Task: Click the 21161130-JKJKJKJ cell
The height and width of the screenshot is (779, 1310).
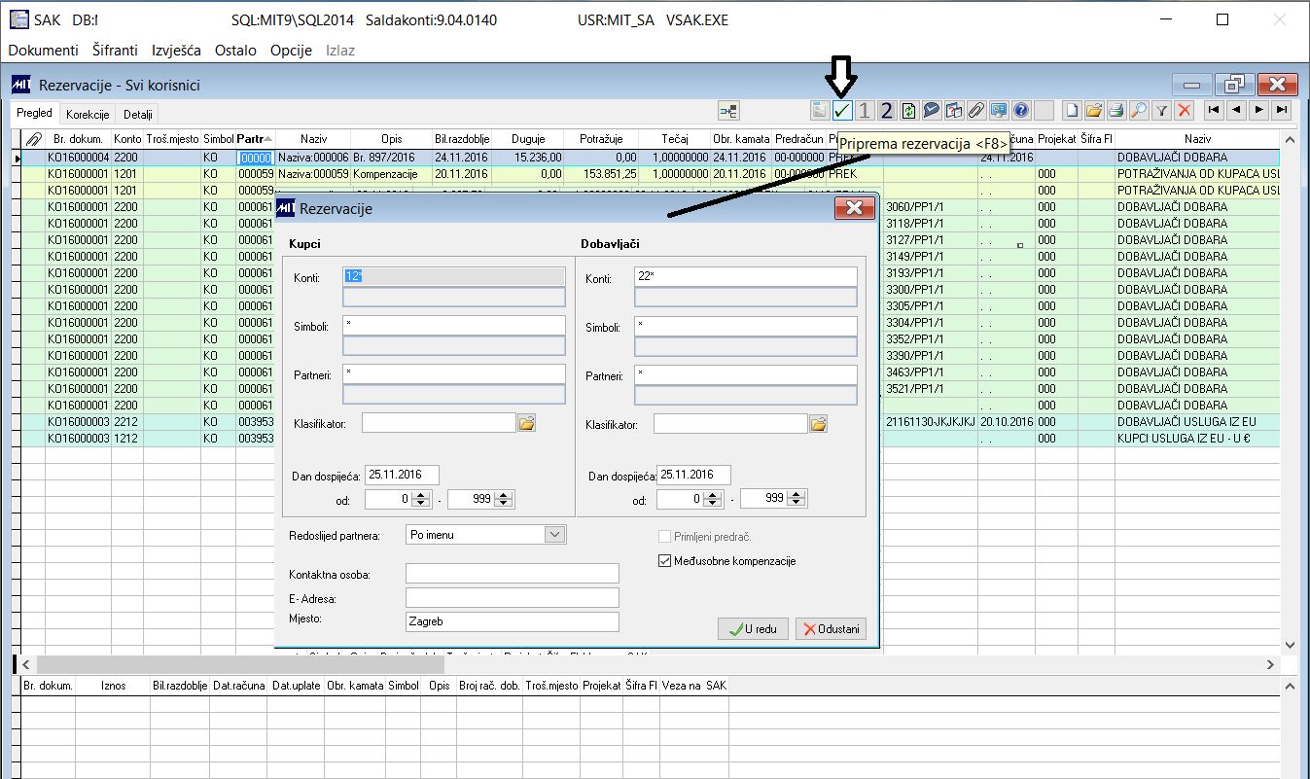Action: 931,421
